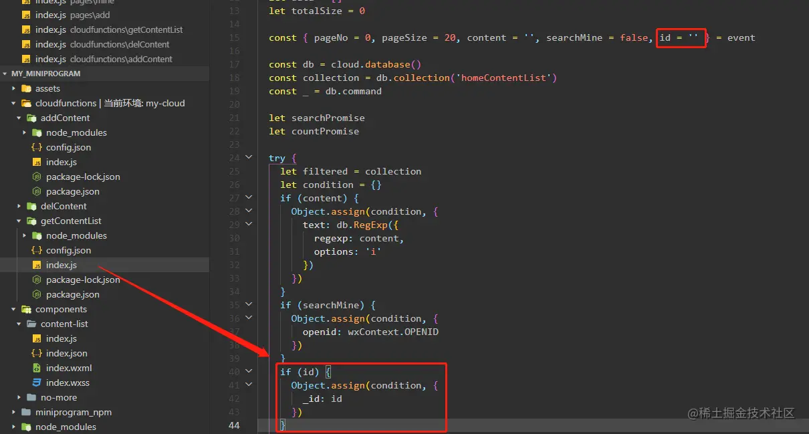
Task: Click the config.json icon under getContentList
Action: 37,250
